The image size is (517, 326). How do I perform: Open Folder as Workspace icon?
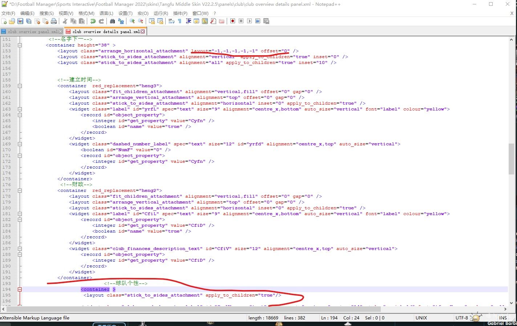tap(222, 21)
